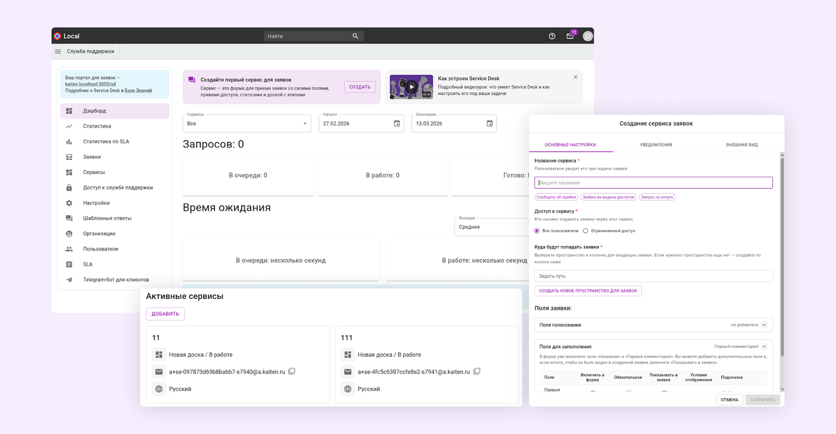
Task: Click the service name input field
Action: (653, 183)
